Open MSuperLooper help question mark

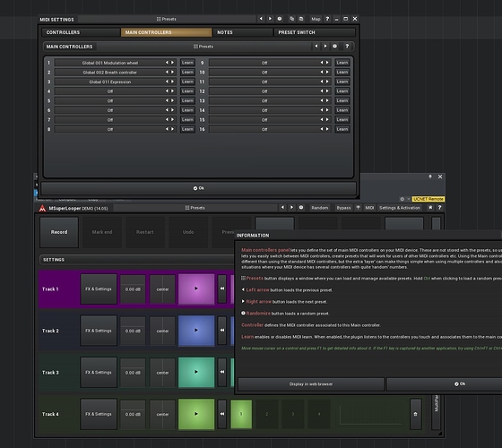coord(439,208)
